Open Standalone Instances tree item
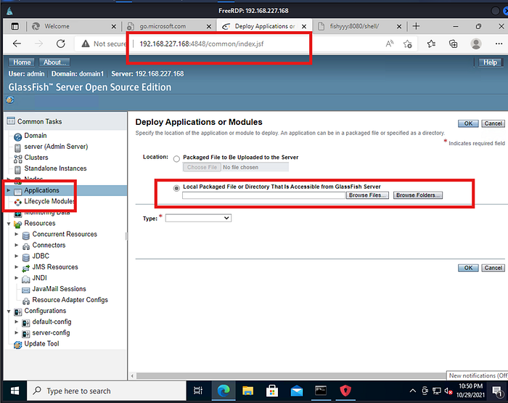Viewport: 508px width, 403px height. tap(55, 168)
